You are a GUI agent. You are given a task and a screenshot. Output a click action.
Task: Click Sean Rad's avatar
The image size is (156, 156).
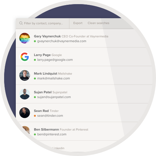click(25, 113)
